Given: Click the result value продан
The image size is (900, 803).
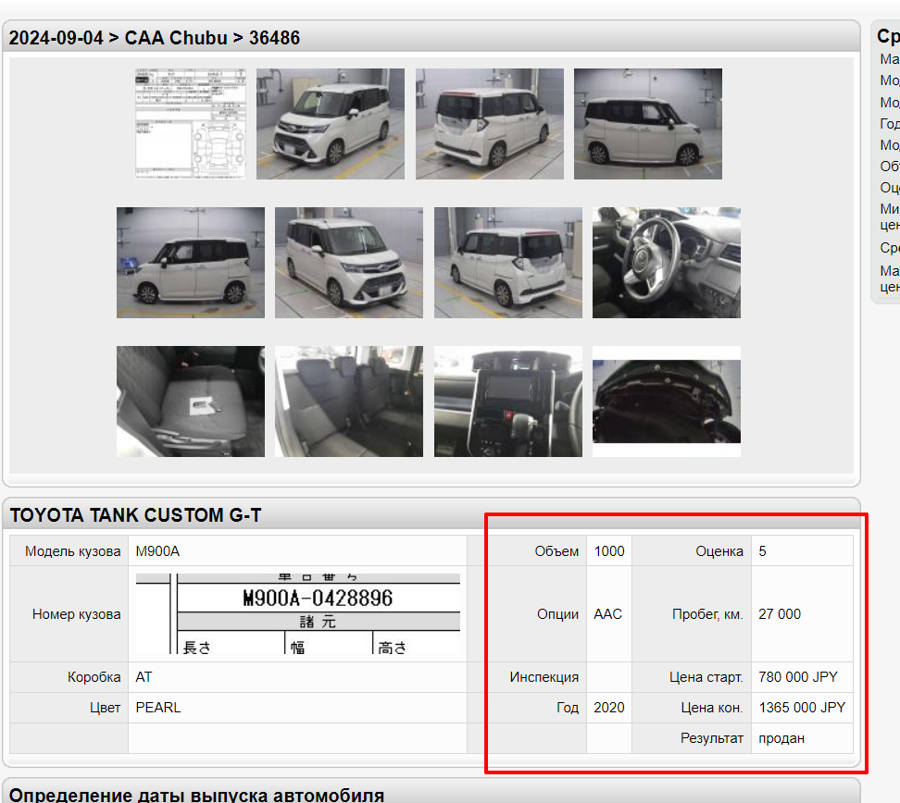Looking at the screenshot, I should 781,739.
